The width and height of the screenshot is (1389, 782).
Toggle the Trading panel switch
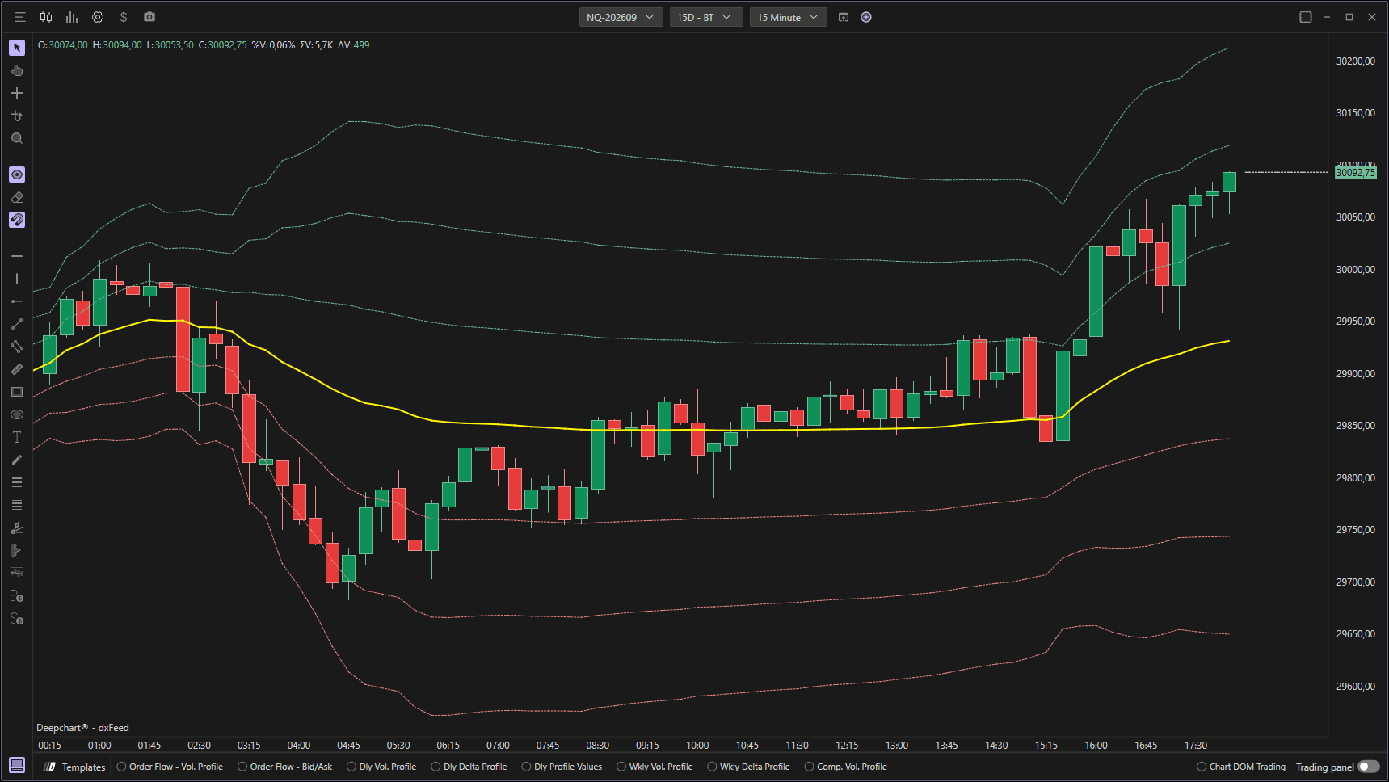[x=1369, y=767]
